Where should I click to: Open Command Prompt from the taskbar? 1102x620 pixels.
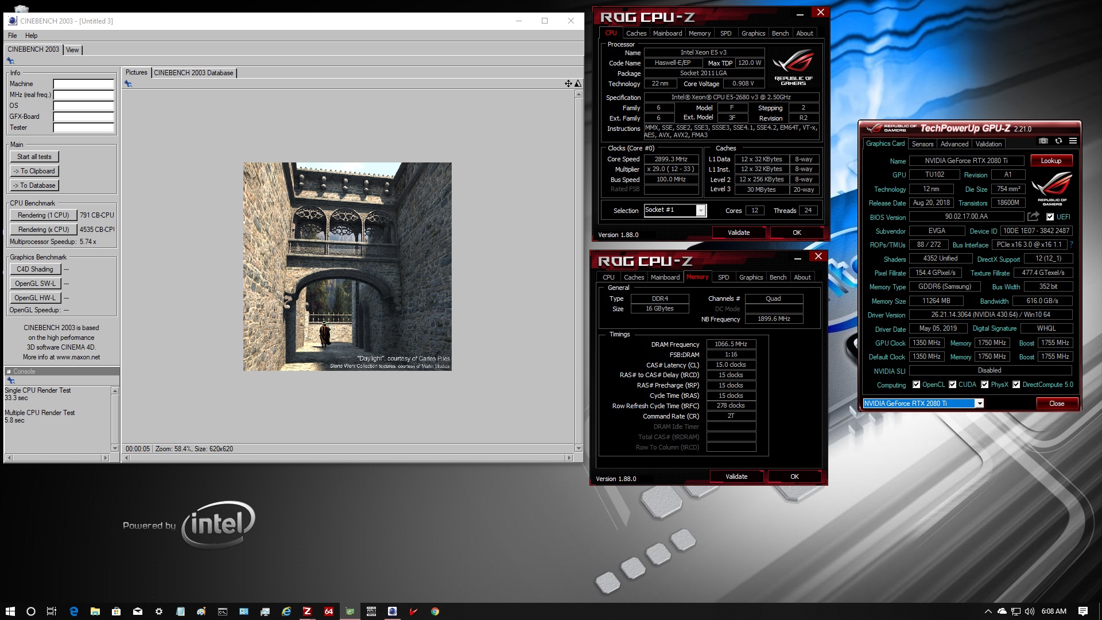223,611
